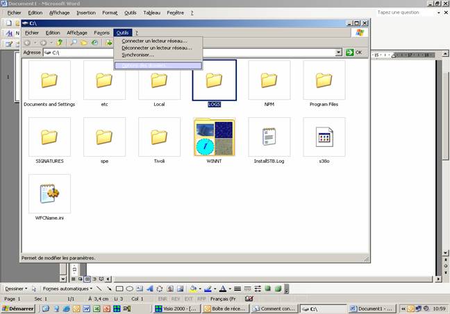Image resolution: width=450 pixels, height=314 pixels.
Task: Open the Font Color dropdown arrow
Action: coord(230,289)
